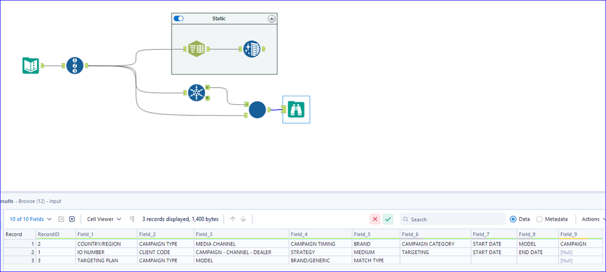Click the record count status text
The image size is (606, 272).
181,219
